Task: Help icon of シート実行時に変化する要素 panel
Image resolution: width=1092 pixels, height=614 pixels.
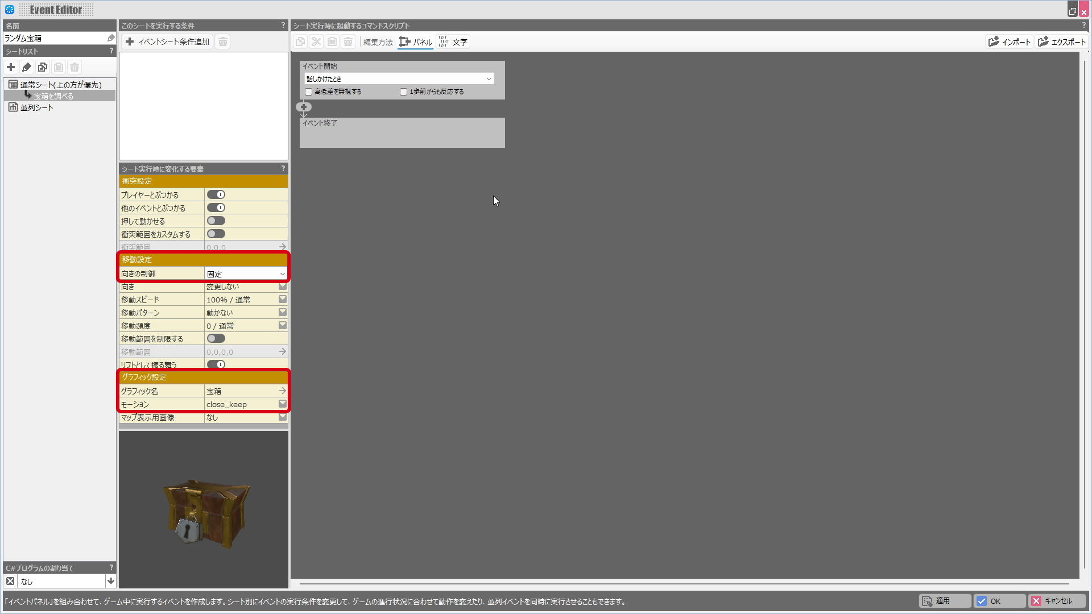Action: (x=283, y=169)
